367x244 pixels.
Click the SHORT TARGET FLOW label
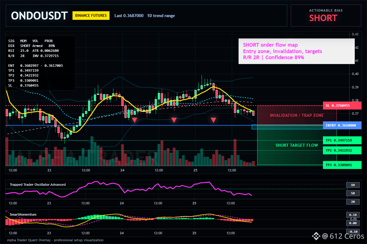(x=297, y=145)
